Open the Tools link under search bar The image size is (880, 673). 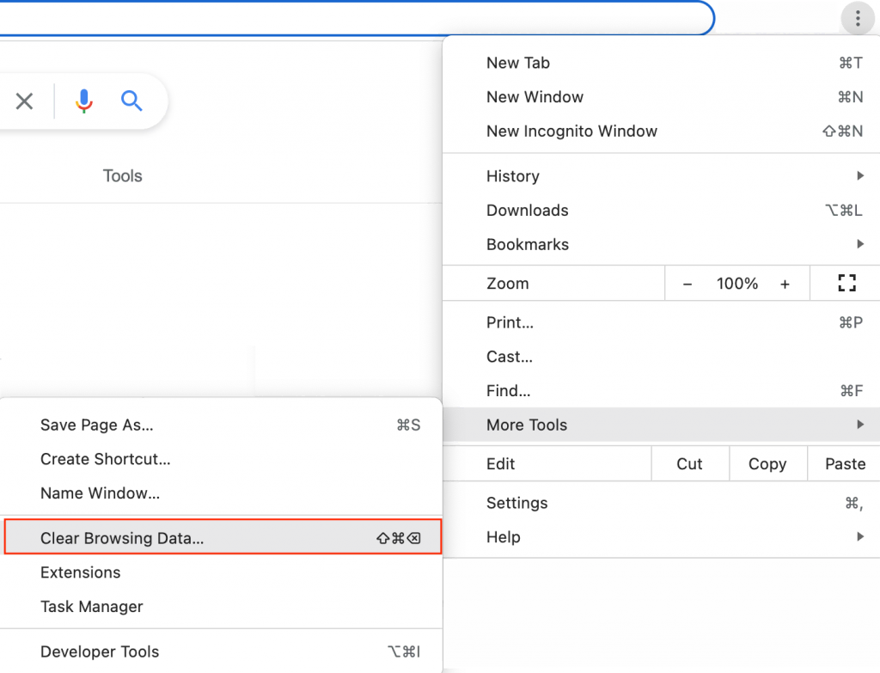122,176
